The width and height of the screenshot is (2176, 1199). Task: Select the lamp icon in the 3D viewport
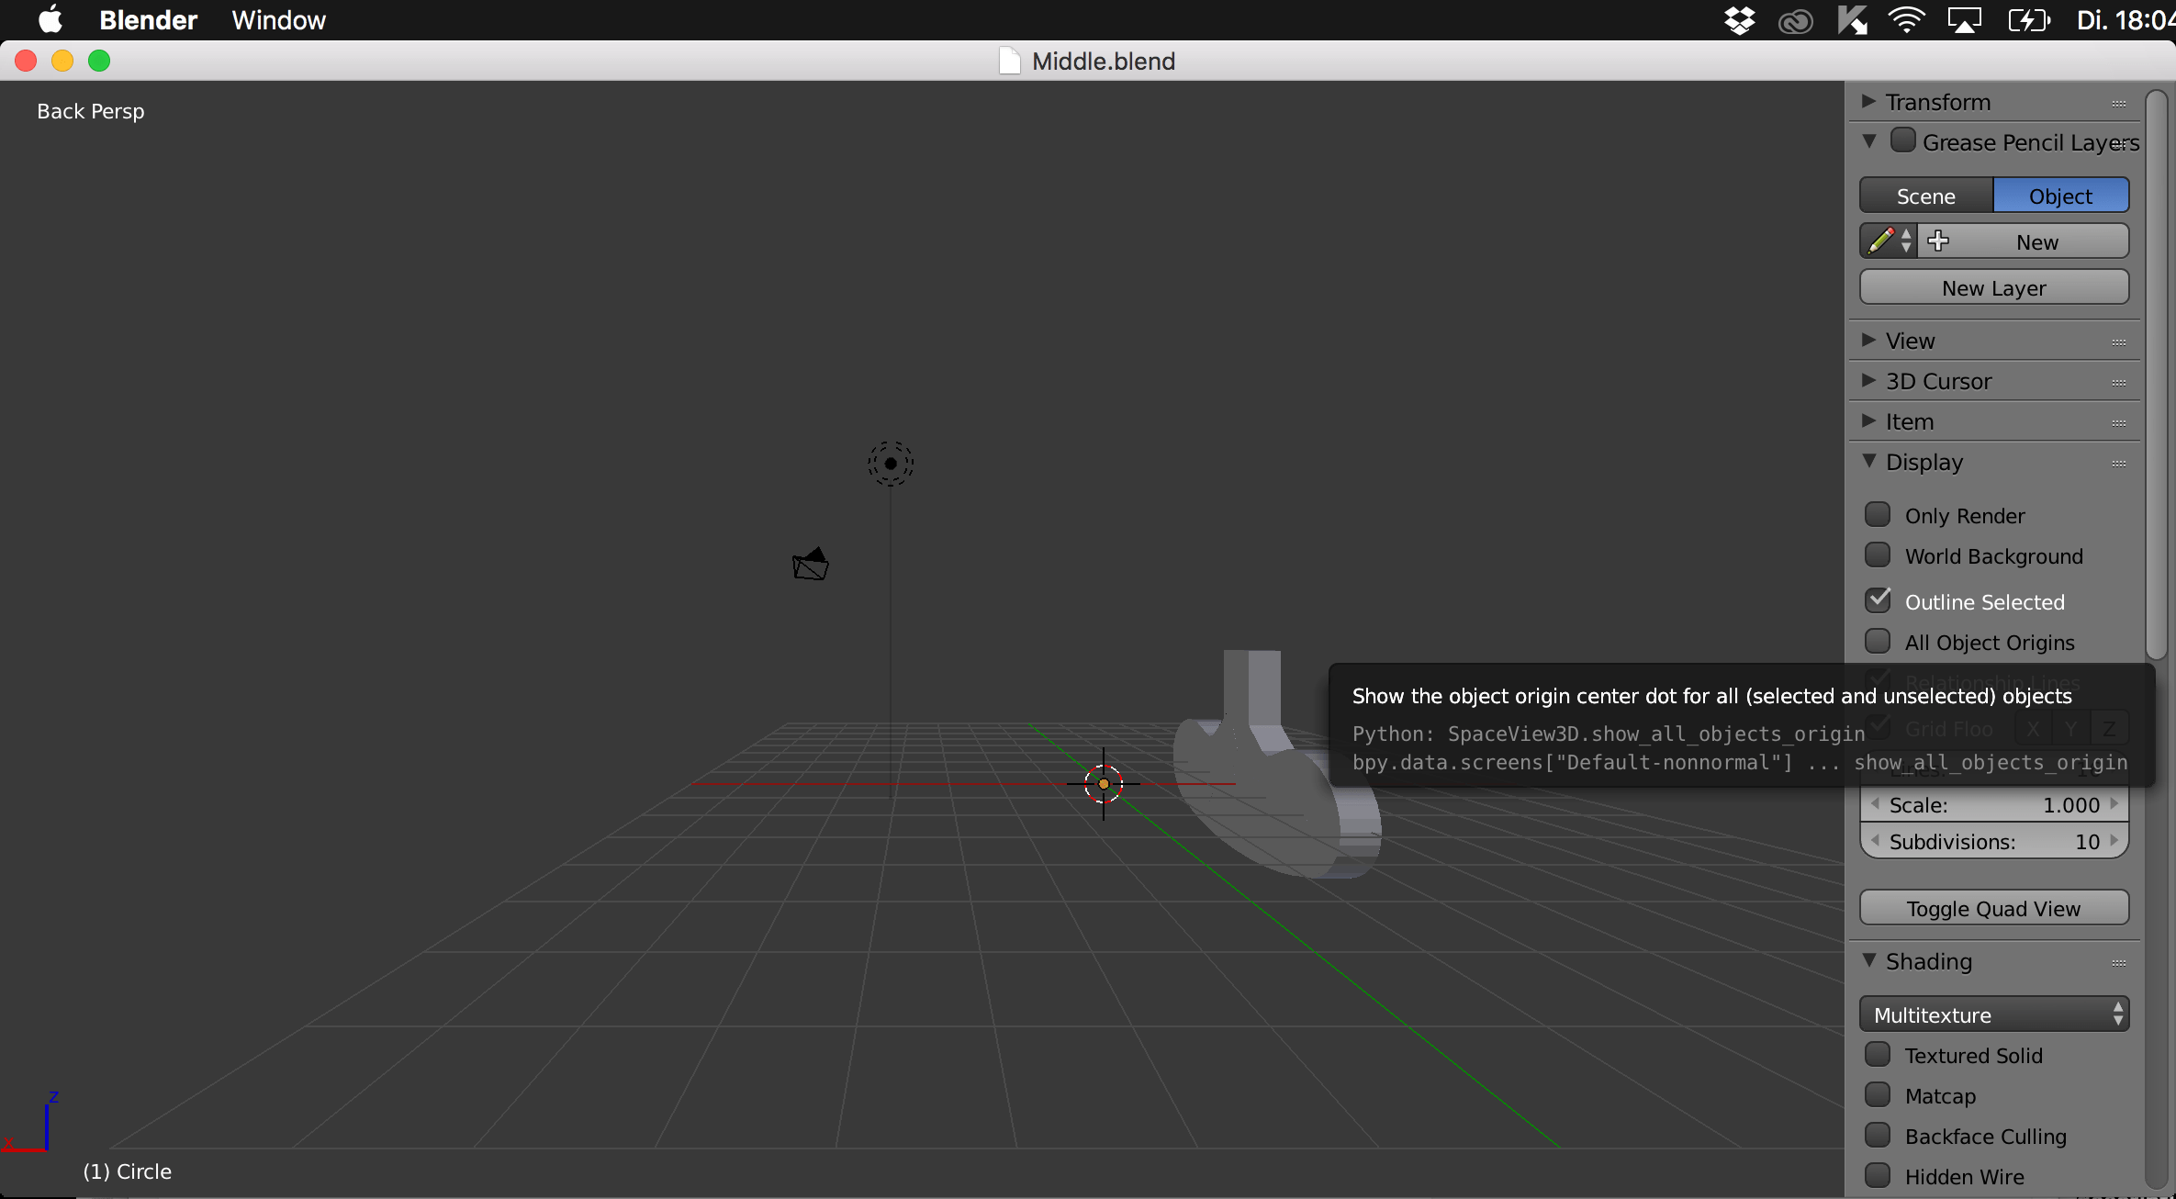pos(889,464)
